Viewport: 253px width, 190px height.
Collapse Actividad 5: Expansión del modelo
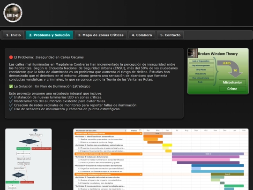point(75,177)
